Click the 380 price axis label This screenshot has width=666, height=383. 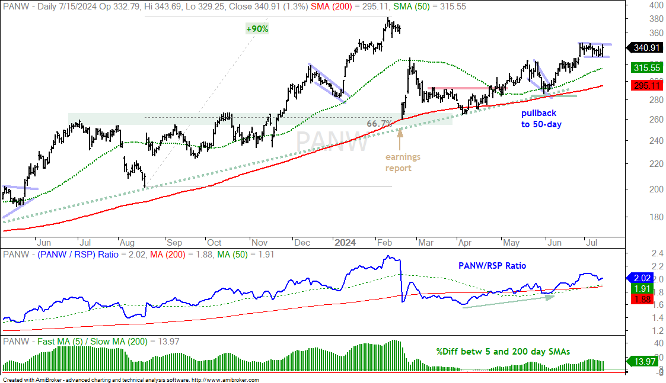[657, 19]
